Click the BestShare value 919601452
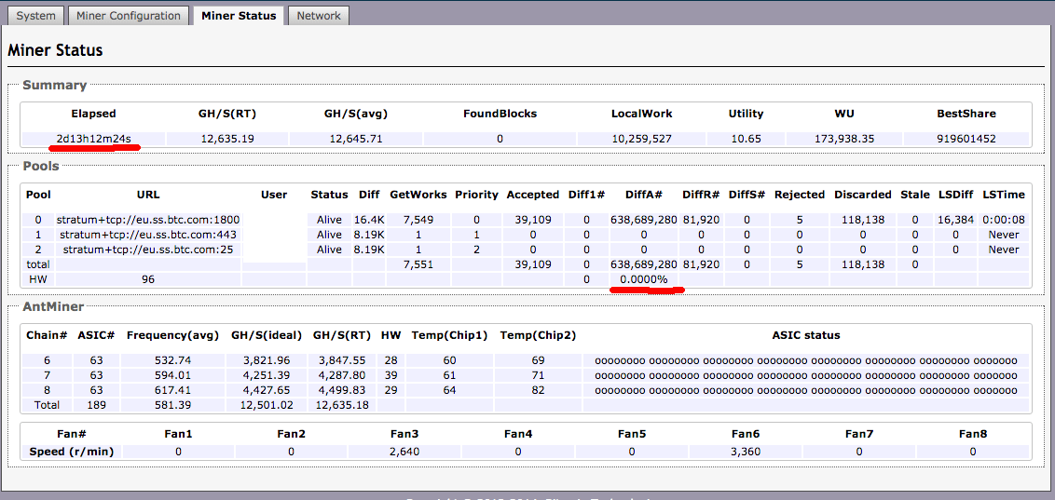Image resolution: width=1055 pixels, height=500 pixels. [x=966, y=139]
